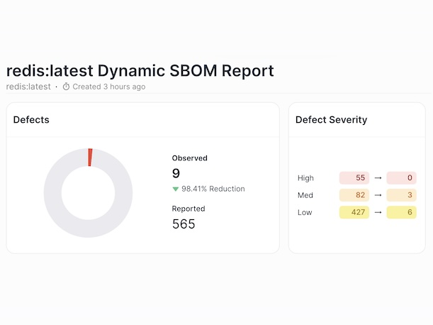Click the High result badge showing 0
The height and width of the screenshot is (325, 433).
coord(402,178)
